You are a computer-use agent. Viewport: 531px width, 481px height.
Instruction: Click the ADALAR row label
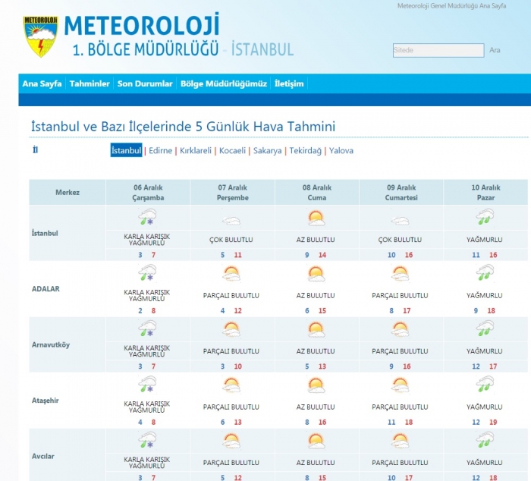46,289
